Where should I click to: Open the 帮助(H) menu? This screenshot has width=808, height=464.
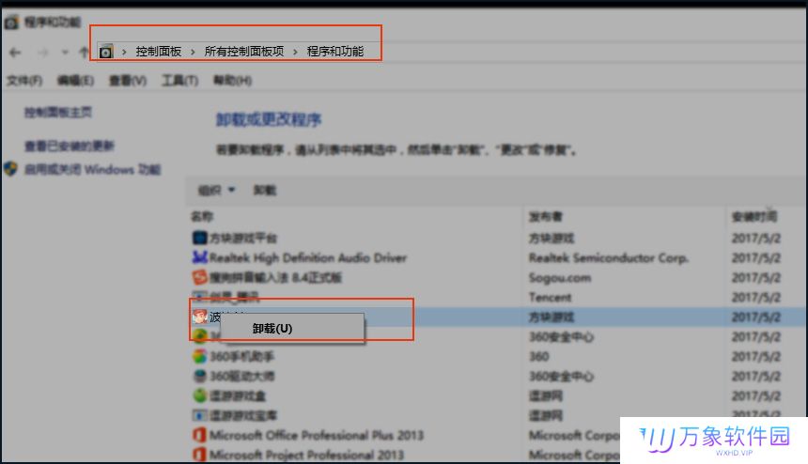232,81
